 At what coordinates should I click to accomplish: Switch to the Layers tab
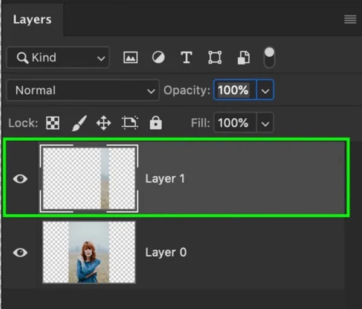(x=32, y=20)
